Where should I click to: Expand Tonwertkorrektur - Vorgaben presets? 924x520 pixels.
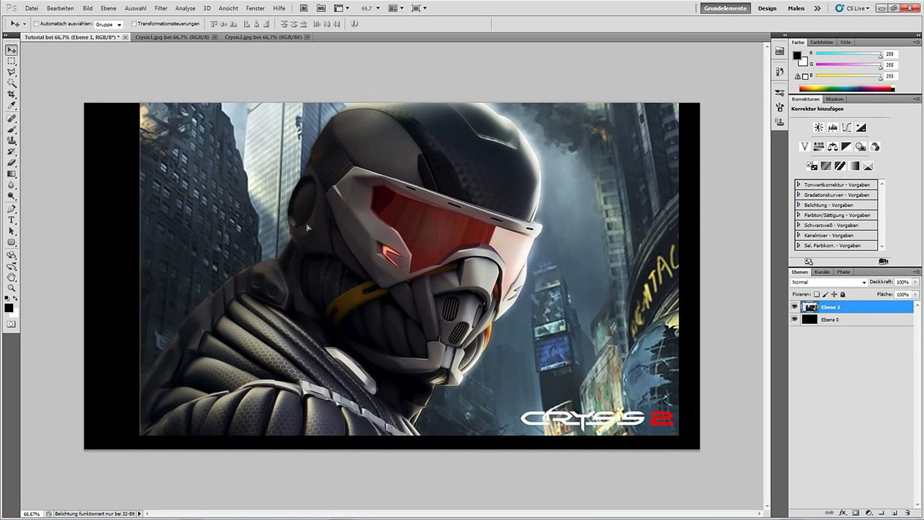(798, 184)
